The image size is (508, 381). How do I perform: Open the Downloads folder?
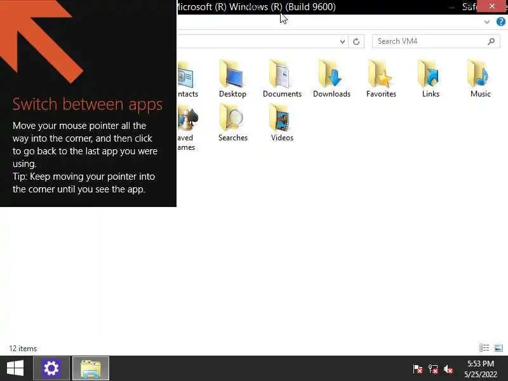pyautogui.click(x=331, y=79)
